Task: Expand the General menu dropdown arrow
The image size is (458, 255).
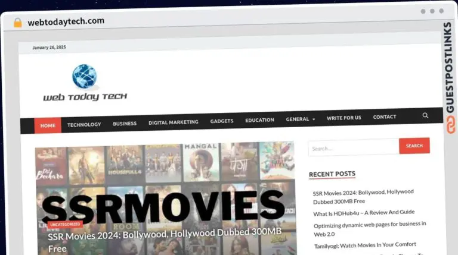Action: [x=314, y=119]
